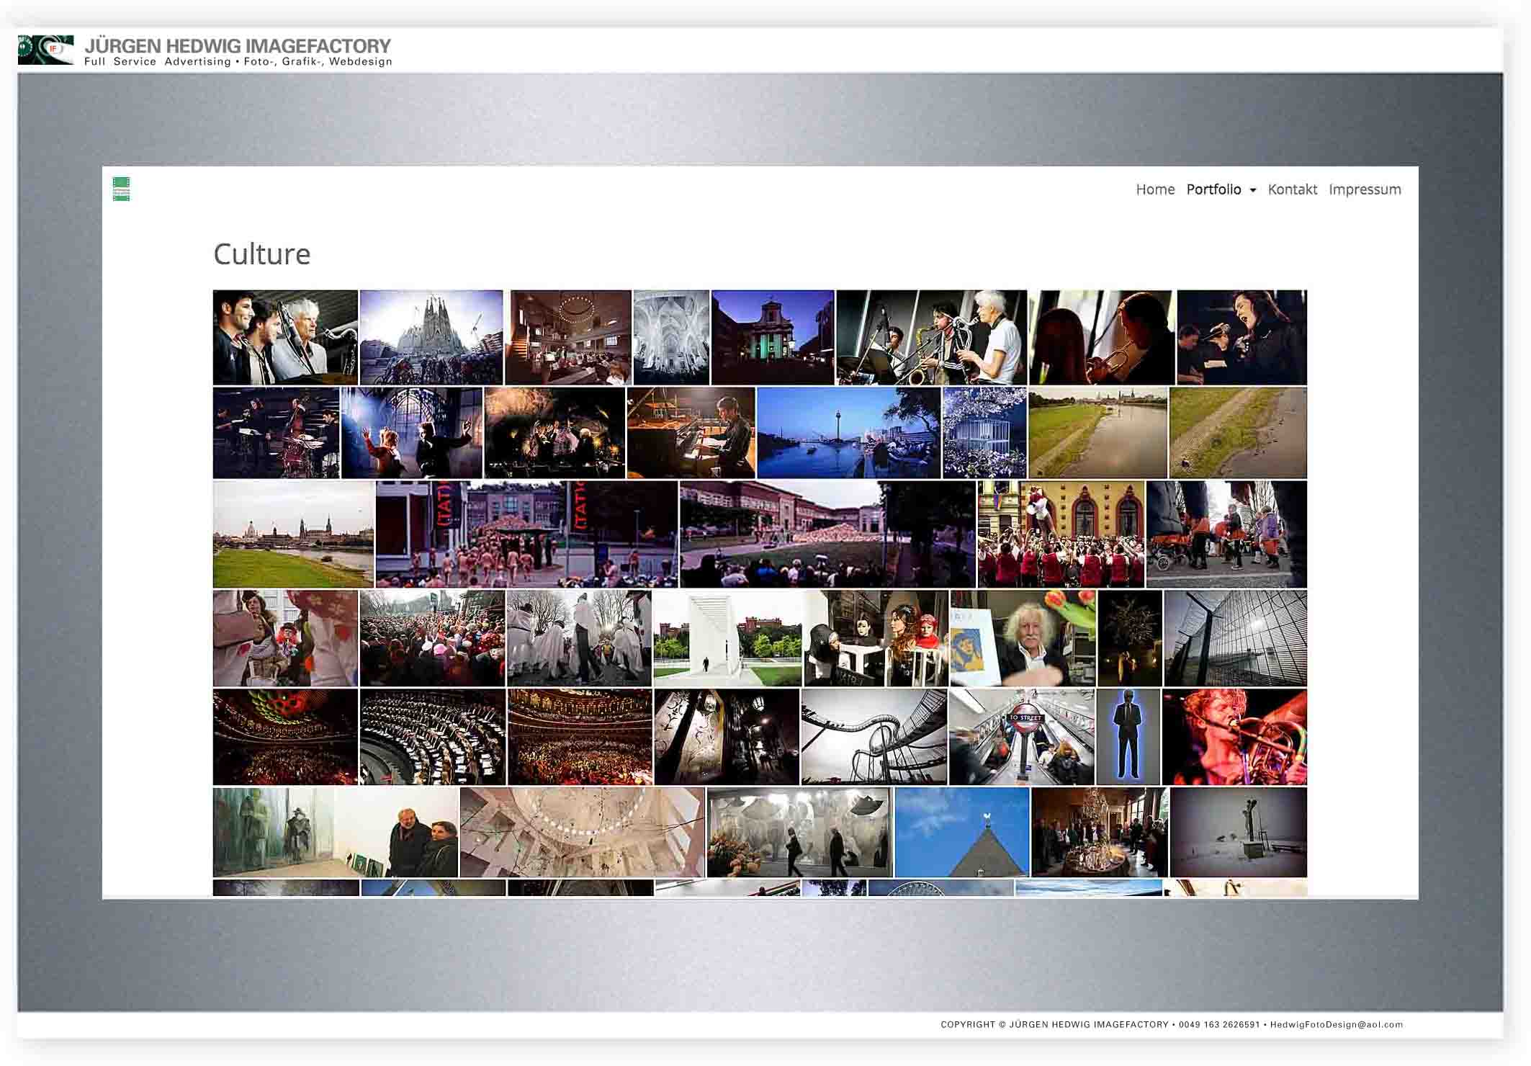
Task: Go to the Home page
Action: (x=1154, y=189)
